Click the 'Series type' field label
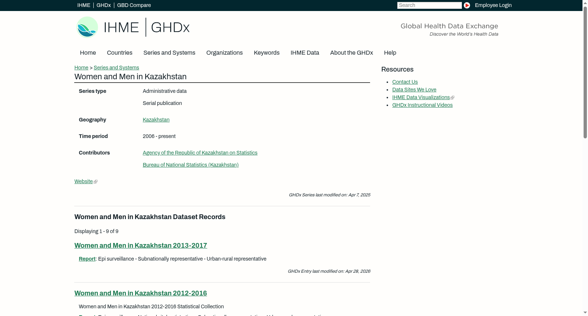 point(93,91)
